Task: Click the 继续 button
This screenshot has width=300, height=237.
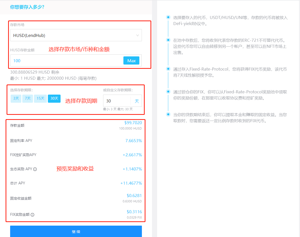Action: coord(76,231)
